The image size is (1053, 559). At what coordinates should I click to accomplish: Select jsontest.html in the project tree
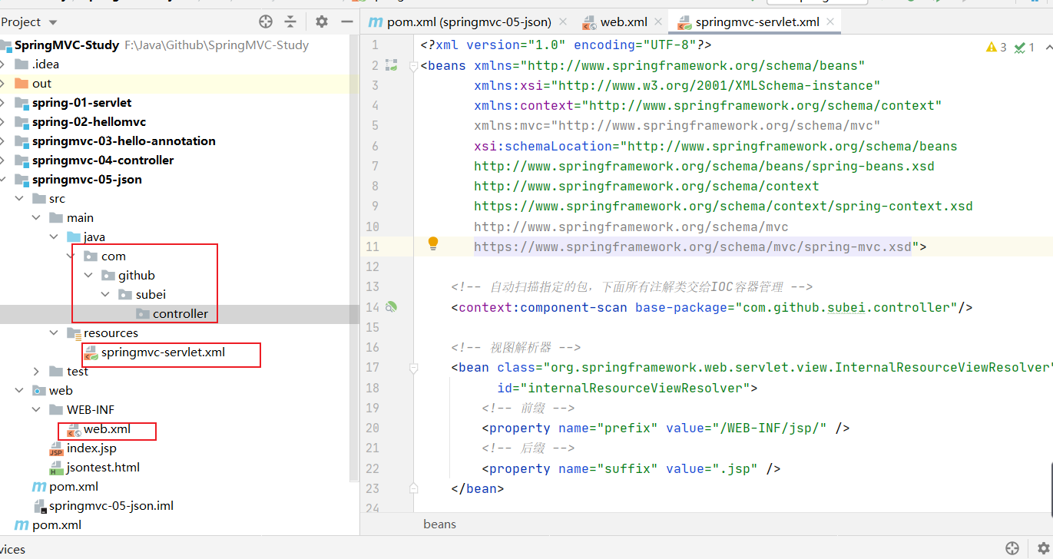(x=103, y=467)
